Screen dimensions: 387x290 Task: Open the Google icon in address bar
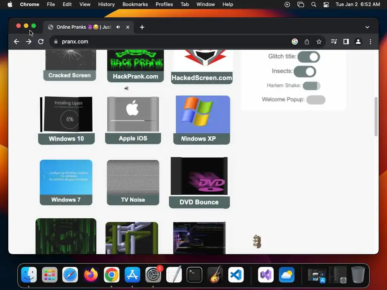pos(294,42)
